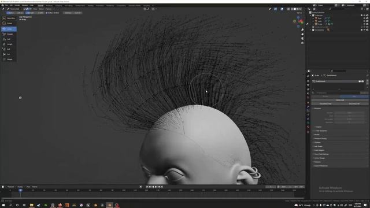
Task: Select the Length hair tool
Action: [x=9, y=44]
